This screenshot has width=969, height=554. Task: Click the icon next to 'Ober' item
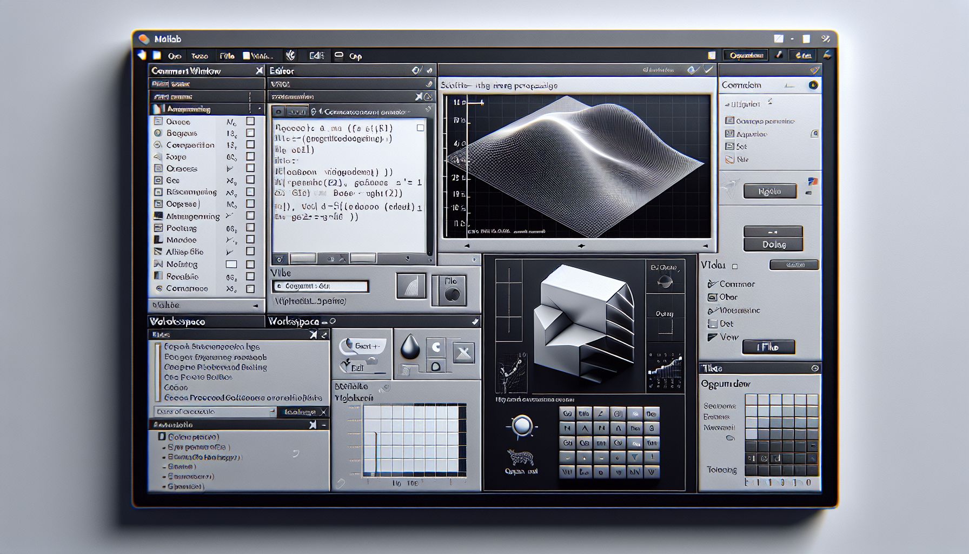(713, 297)
